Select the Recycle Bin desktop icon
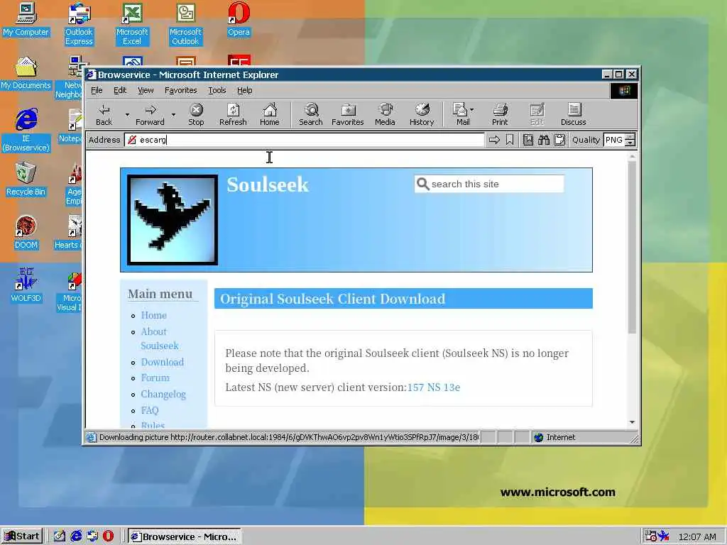The height and width of the screenshot is (545, 727). pos(26,180)
